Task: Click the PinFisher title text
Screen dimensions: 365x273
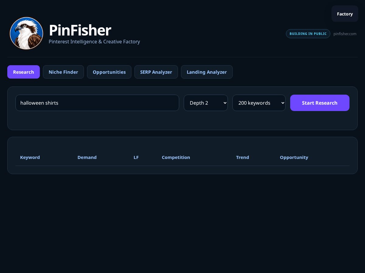Action: (80, 30)
